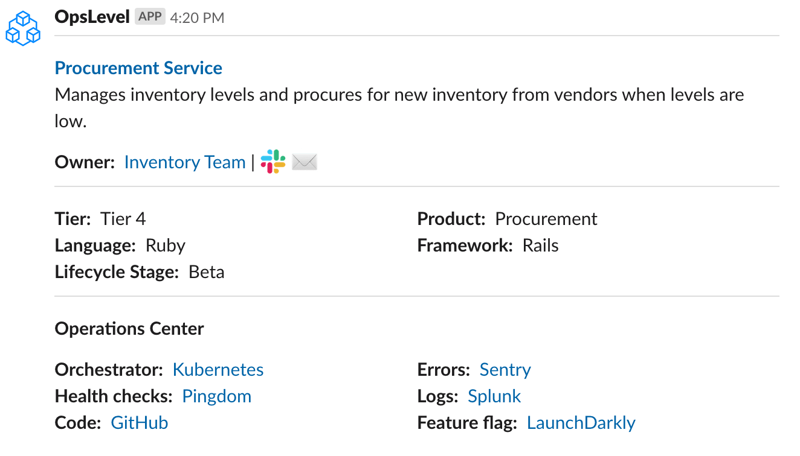Click the 'Beta' lifecycle stage value

[207, 271]
